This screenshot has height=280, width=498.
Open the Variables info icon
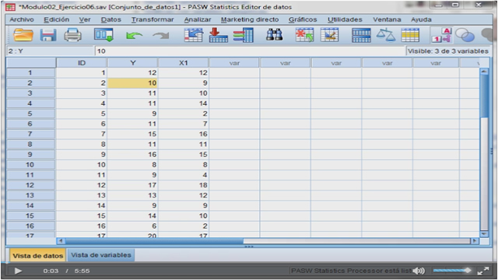pyautogui.click(x=244, y=35)
